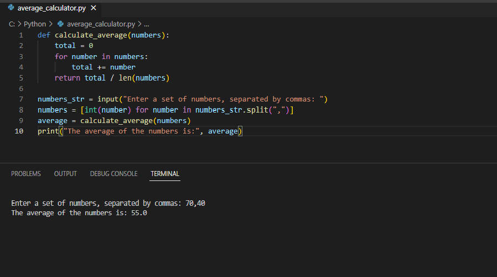Click 'calculate_average' in the def line

point(91,35)
